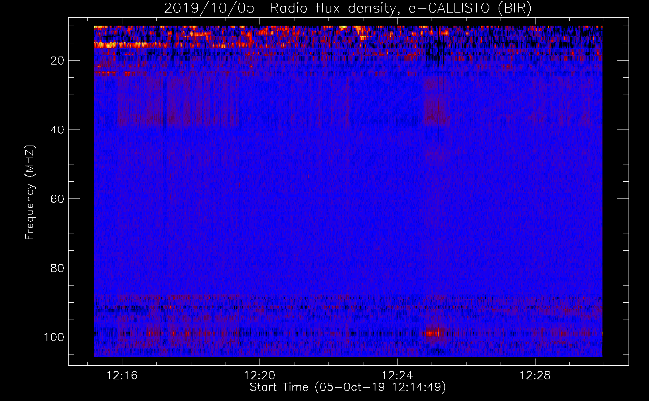Click the 'Start Time (05-Oct-19 12:14:49)' label
Image resolution: width=649 pixels, height=401 pixels.
click(348, 387)
